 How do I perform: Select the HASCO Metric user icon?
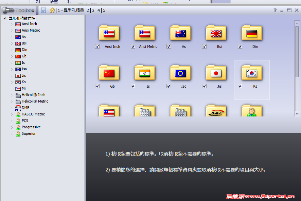pyautogui.click(x=18, y=114)
